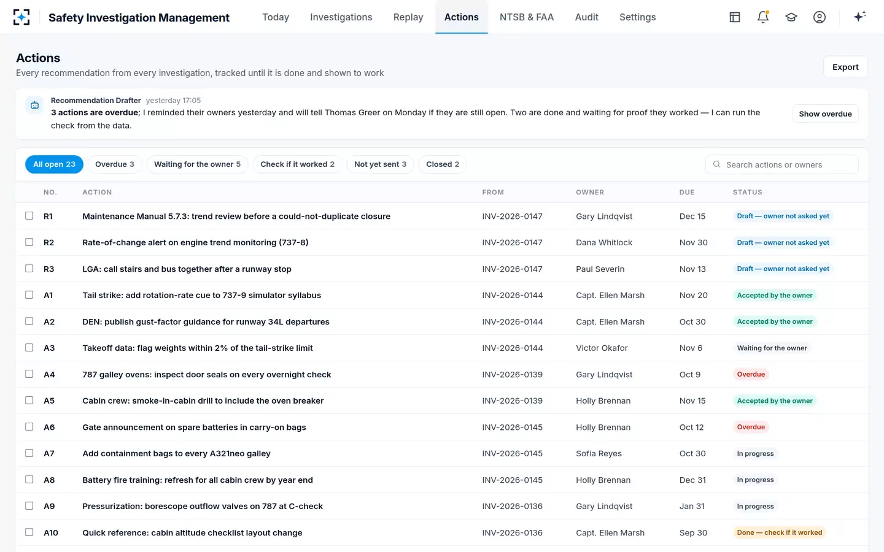The width and height of the screenshot is (884, 552).
Task: Open the 787 galley ovens door seals action
Action: pyautogui.click(x=207, y=374)
